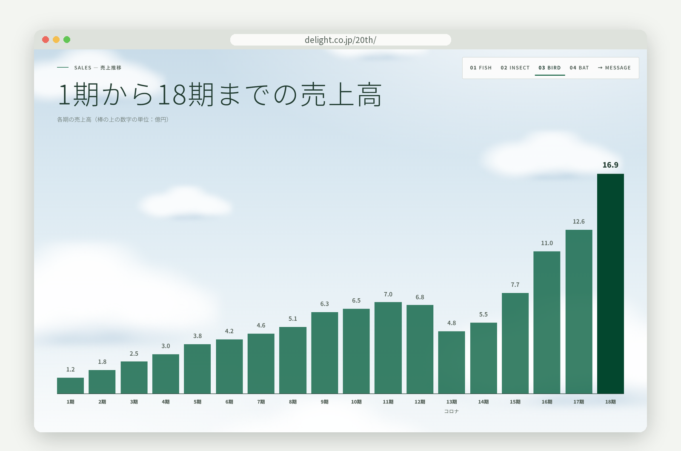The width and height of the screenshot is (681, 451).
Task: Open the MESSAGE arrow link
Action: 614,68
